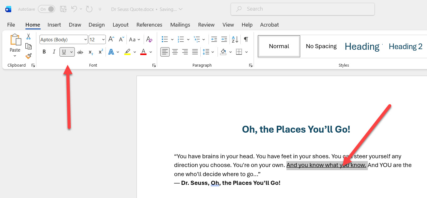Switch to the Layout tab
The height and width of the screenshot is (198, 427).
pos(121,25)
